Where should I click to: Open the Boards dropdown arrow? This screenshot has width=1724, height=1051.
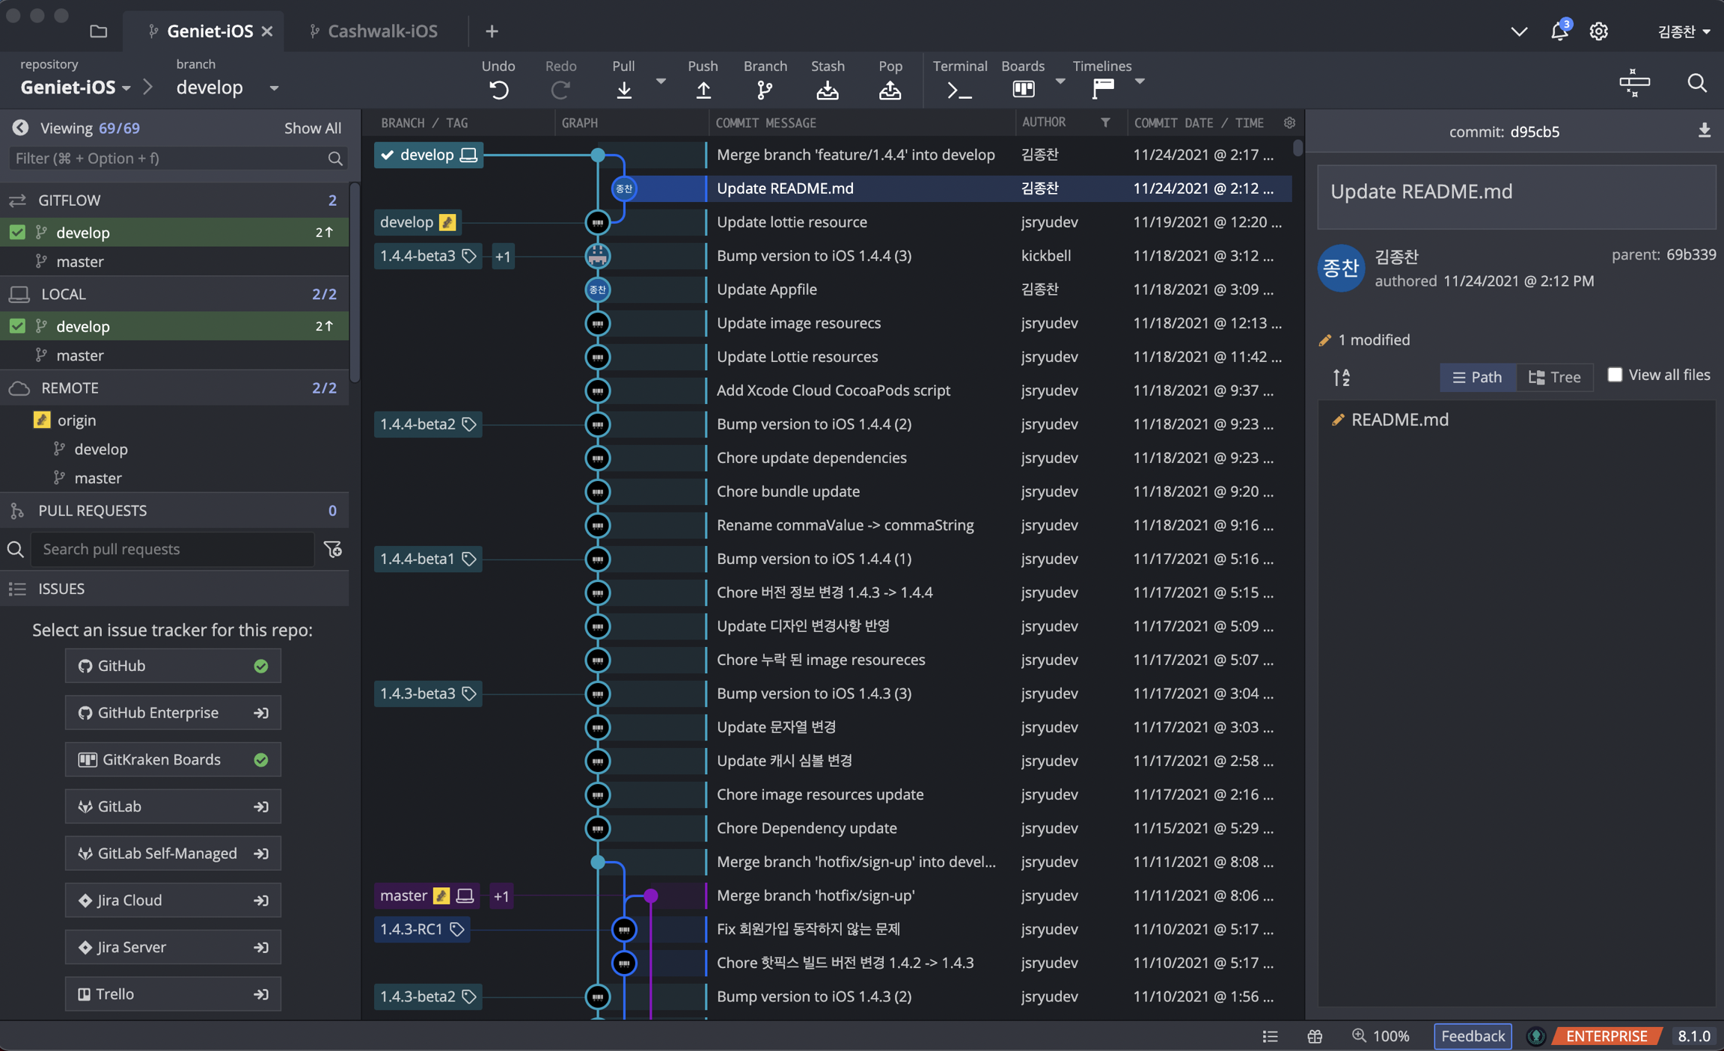pos(1060,81)
